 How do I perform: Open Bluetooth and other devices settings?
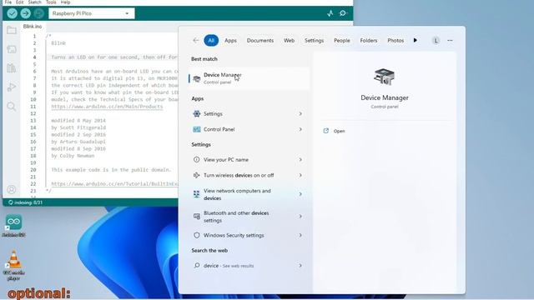[x=249, y=217]
